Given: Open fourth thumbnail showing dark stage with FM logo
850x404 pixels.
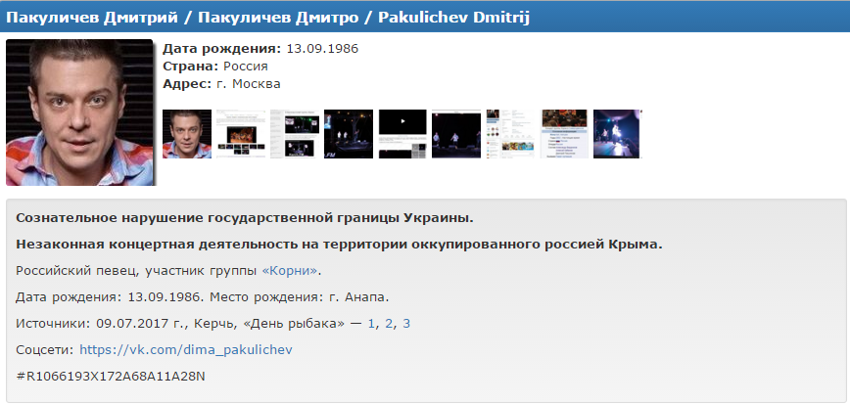Looking at the screenshot, I should tap(349, 134).
